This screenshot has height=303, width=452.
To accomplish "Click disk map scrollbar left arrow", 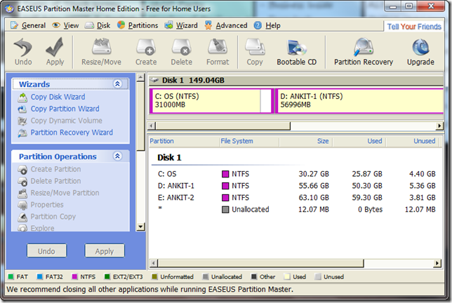I will pyautogui.click(x=152, y=126).
